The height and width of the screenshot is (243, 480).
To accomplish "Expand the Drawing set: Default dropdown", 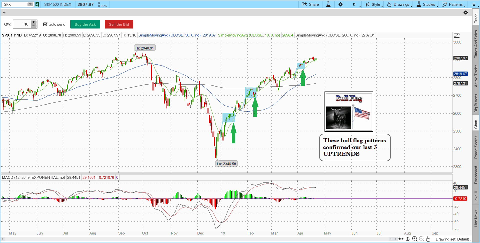I will point(453,239).
